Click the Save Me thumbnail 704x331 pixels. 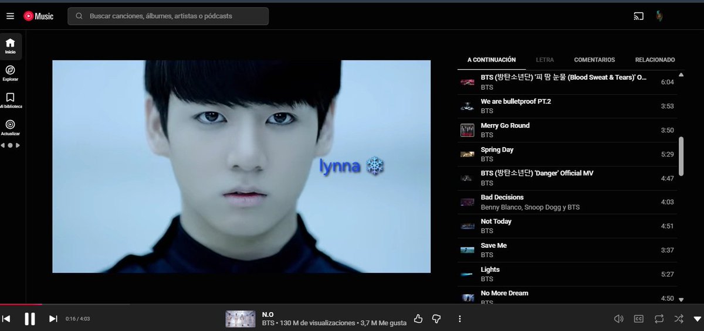(468, 250)
